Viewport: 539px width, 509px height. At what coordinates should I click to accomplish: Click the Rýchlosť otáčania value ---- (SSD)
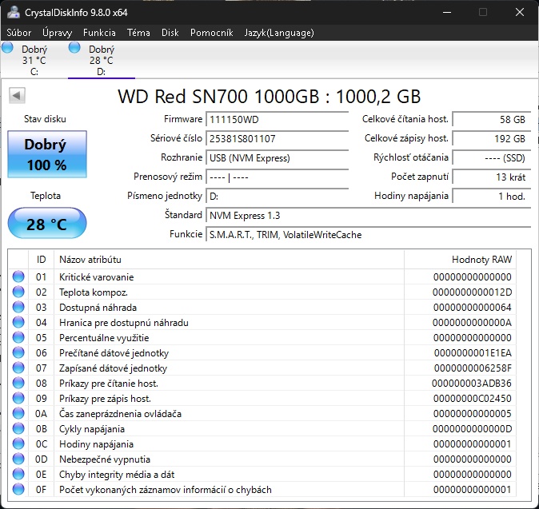pyautogui.click(x=492, y=158)
